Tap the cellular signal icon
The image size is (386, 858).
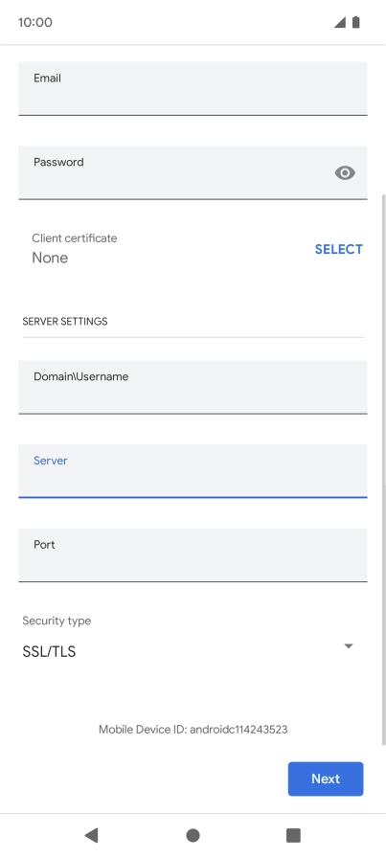(340, 22)
